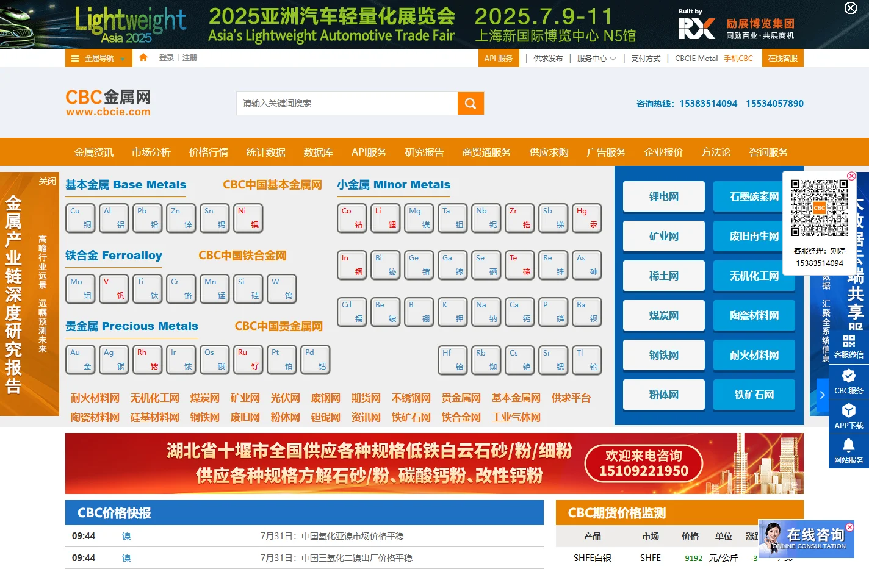Expand the right side panel arrow
Viewport: 869px width, 569px height.
point(823,395)
